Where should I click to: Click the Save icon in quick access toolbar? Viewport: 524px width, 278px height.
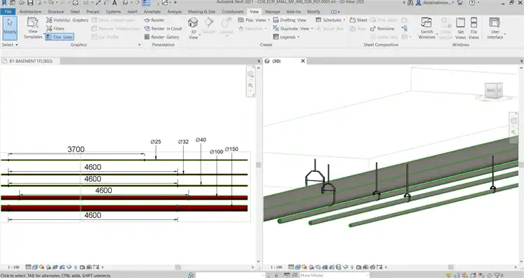[x=31, y=3]
